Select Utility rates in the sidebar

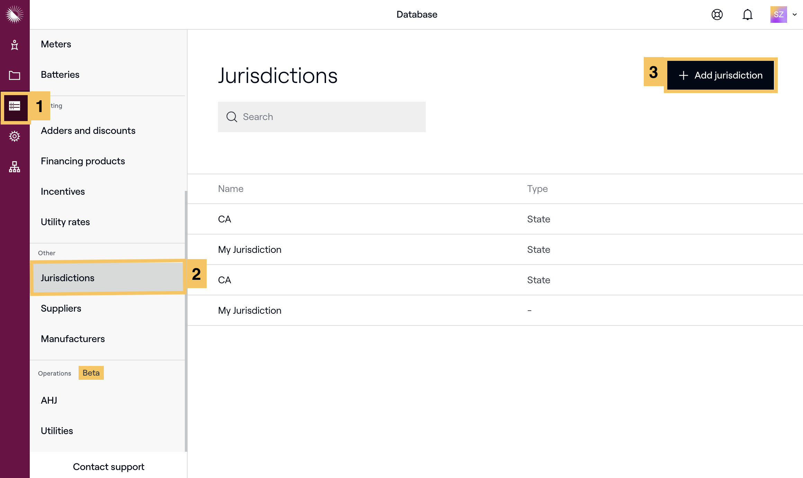coord(65,222)
